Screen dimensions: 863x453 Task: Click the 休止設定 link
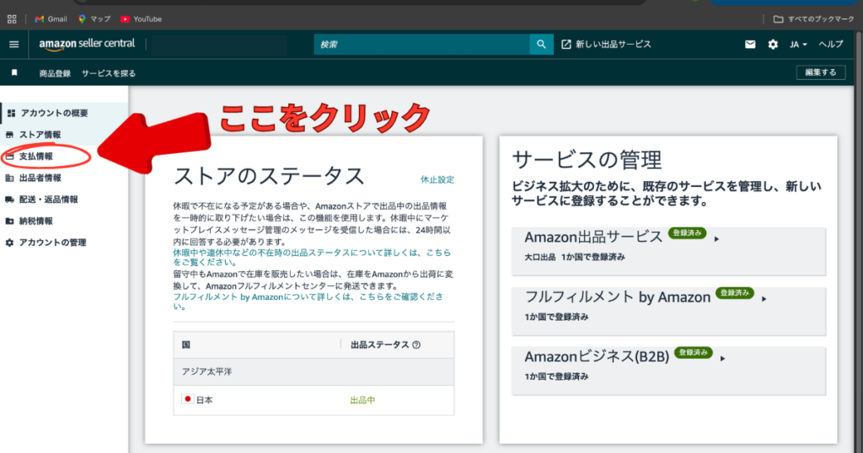coord(437,179)
